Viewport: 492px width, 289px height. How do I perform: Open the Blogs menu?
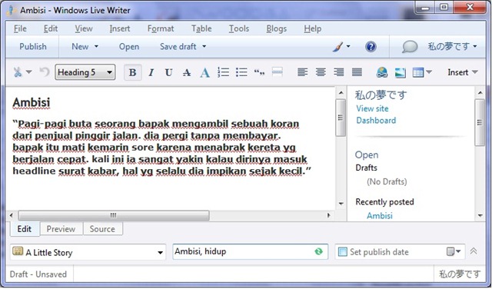(x=277, y=28)
